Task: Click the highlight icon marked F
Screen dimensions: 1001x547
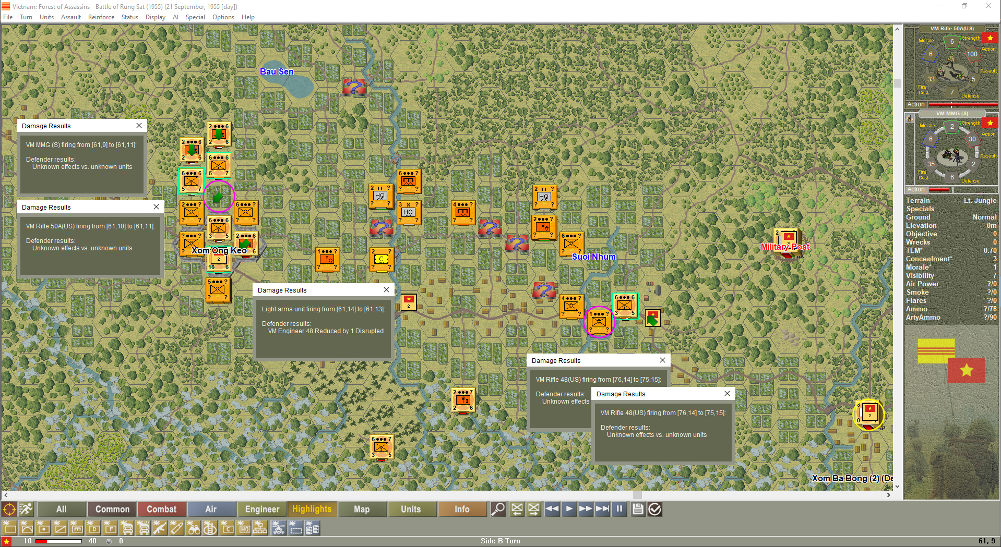Action: click(110, 528)
